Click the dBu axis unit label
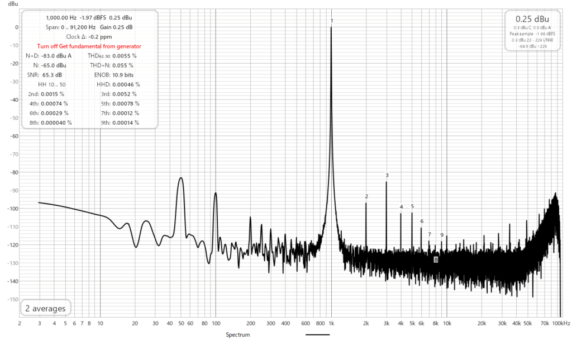572x340 pixels. (13, 3)
